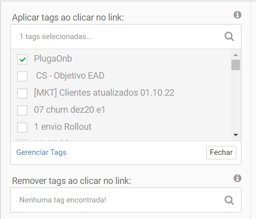
Task: Click info icon beside Aplicar tags label
Action: click(x=237, y=15)
